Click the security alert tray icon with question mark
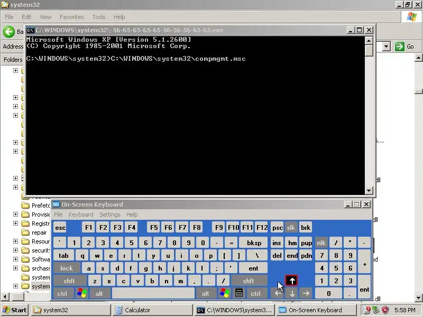Viewport: 423px width, 317px height. pyautogui.click(x=366, y=310)
